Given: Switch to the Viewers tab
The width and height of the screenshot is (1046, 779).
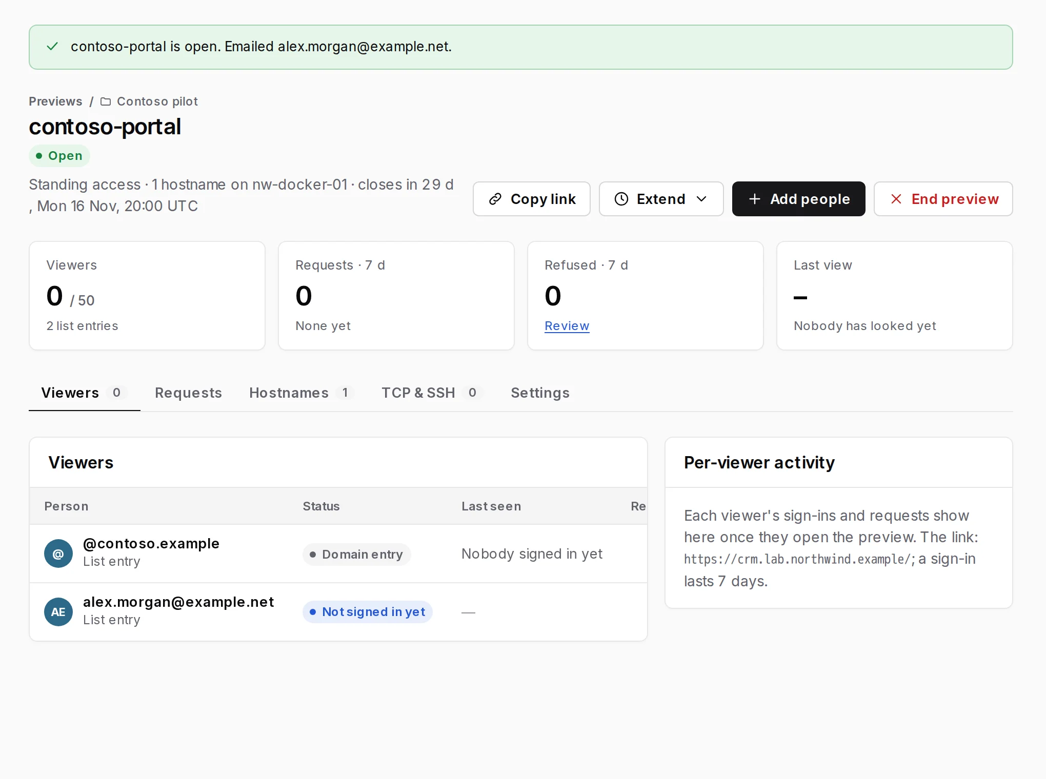Looking at the screenshot, I should tap(85, 393).
